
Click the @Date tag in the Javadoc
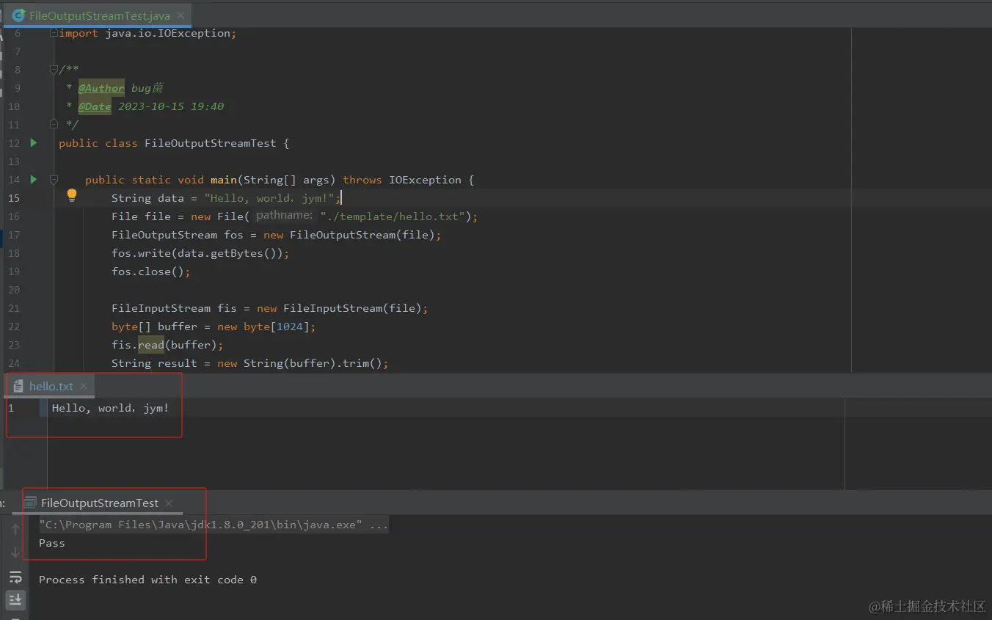tap(95, 106)
